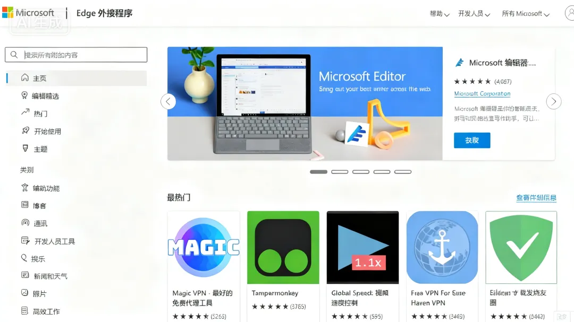The width and height of the screenshot is (574, 322).
Task: Open the 所有 Microsoft dropdown menu
Action: click(x=526, y=14)
